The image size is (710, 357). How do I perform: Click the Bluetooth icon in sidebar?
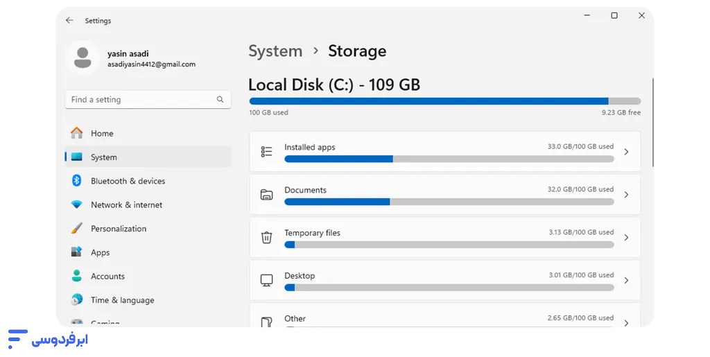77,181
